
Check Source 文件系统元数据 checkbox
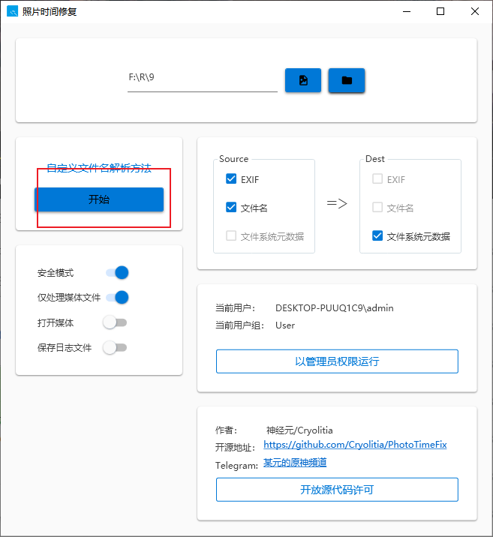click(x=231, y=235)
